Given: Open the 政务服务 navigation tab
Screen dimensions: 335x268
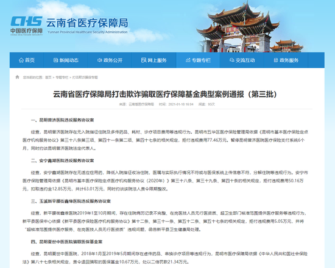Looking at the screenshot, I should coord(286,60).
